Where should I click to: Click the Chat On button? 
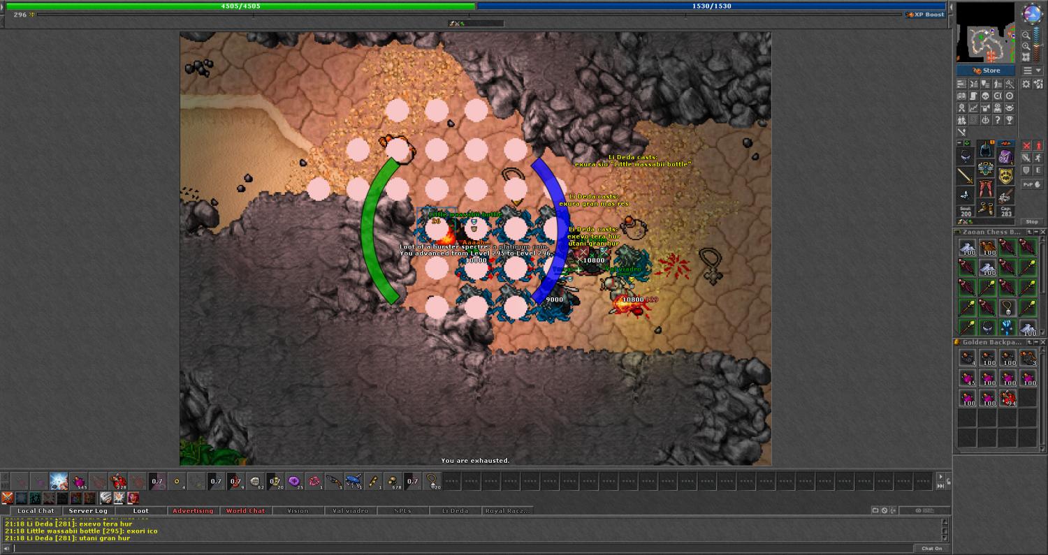(932, 548)
